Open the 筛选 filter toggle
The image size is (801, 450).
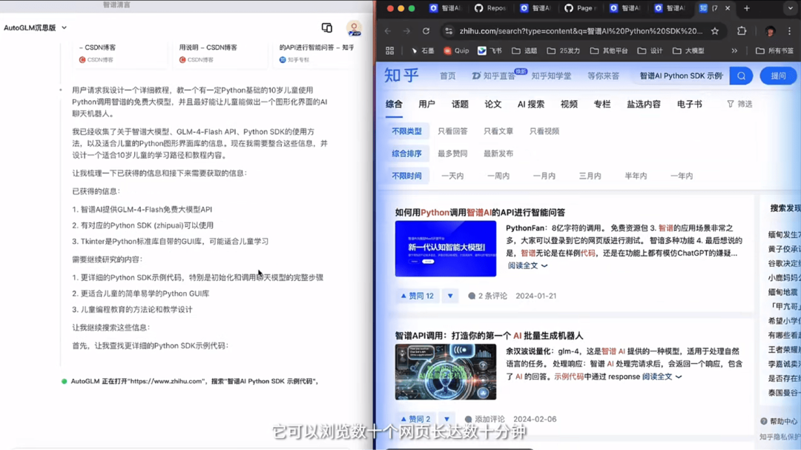coord(739,104)
